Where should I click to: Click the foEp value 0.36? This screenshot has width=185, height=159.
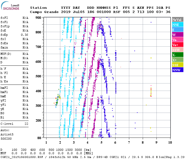[25, 35]
